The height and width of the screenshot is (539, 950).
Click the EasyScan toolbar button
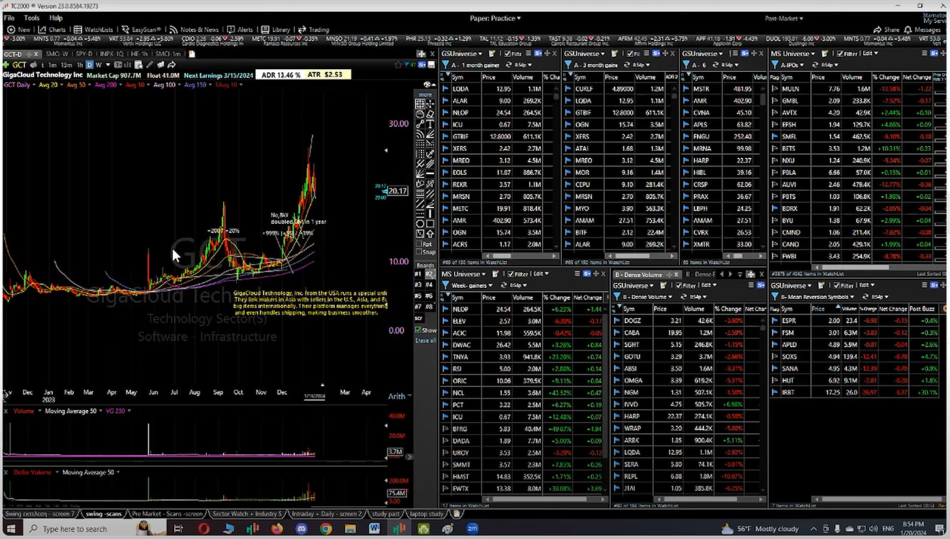click(142, 29)
